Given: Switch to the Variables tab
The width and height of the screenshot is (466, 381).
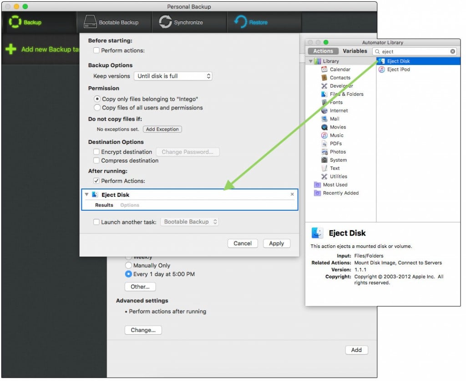Looking at the screenshot, I should (355, 51).
